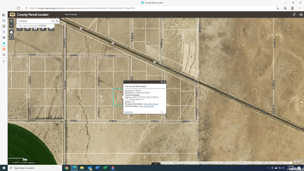
Task: Open the fourth vertical tab in Edge sidebar
Action: click(x=4, y=32)
